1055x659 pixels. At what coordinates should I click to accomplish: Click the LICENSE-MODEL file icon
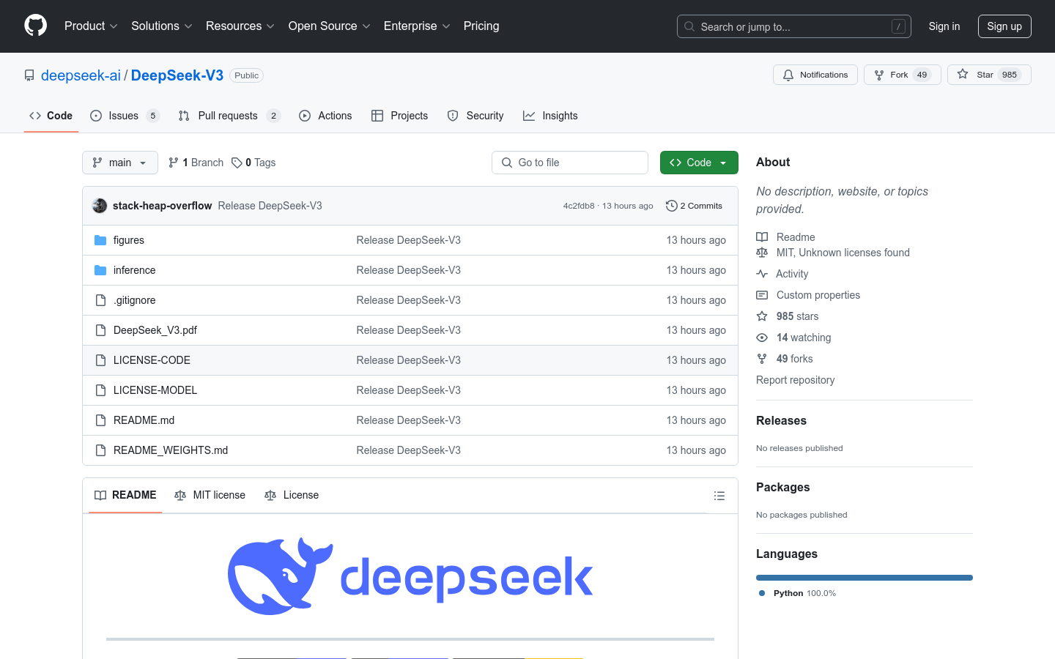point(100,390)
